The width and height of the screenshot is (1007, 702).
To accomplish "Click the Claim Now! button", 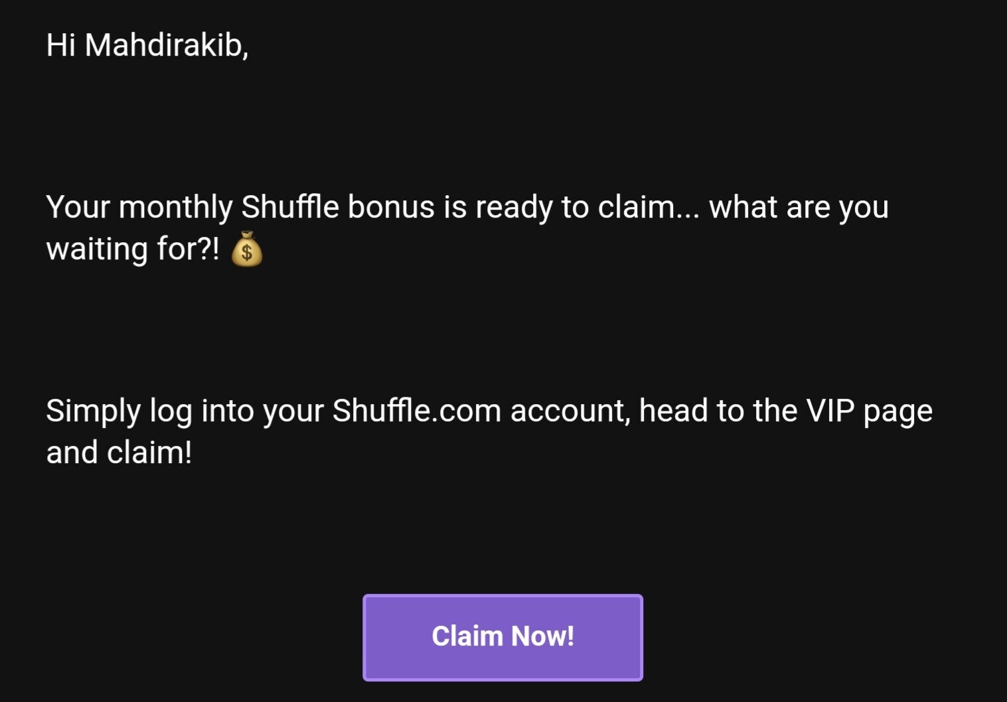I will pos(503,637).
